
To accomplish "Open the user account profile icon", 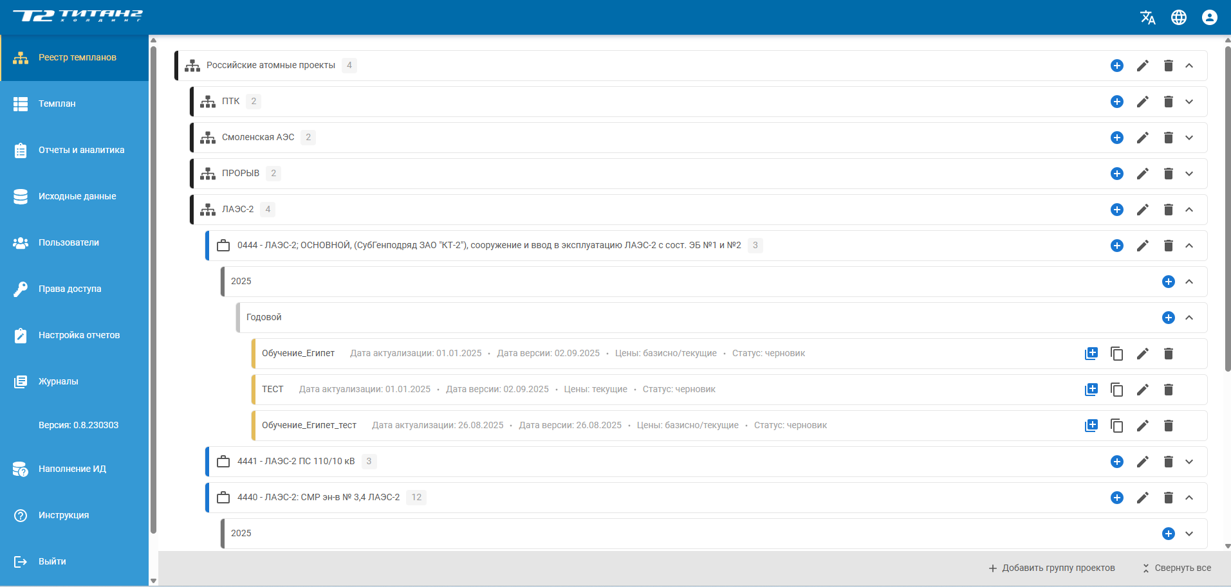I will (x=1209, y=17).
